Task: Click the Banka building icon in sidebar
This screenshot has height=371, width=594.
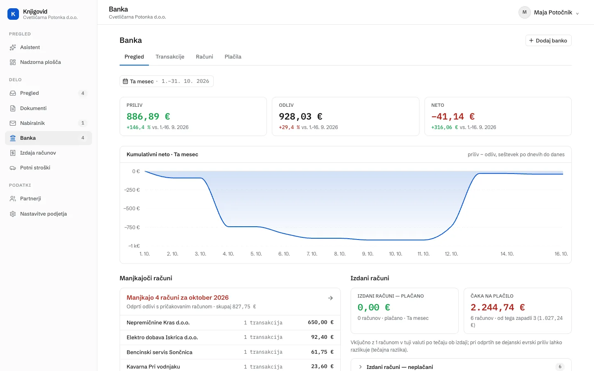Action: point(13,138)
